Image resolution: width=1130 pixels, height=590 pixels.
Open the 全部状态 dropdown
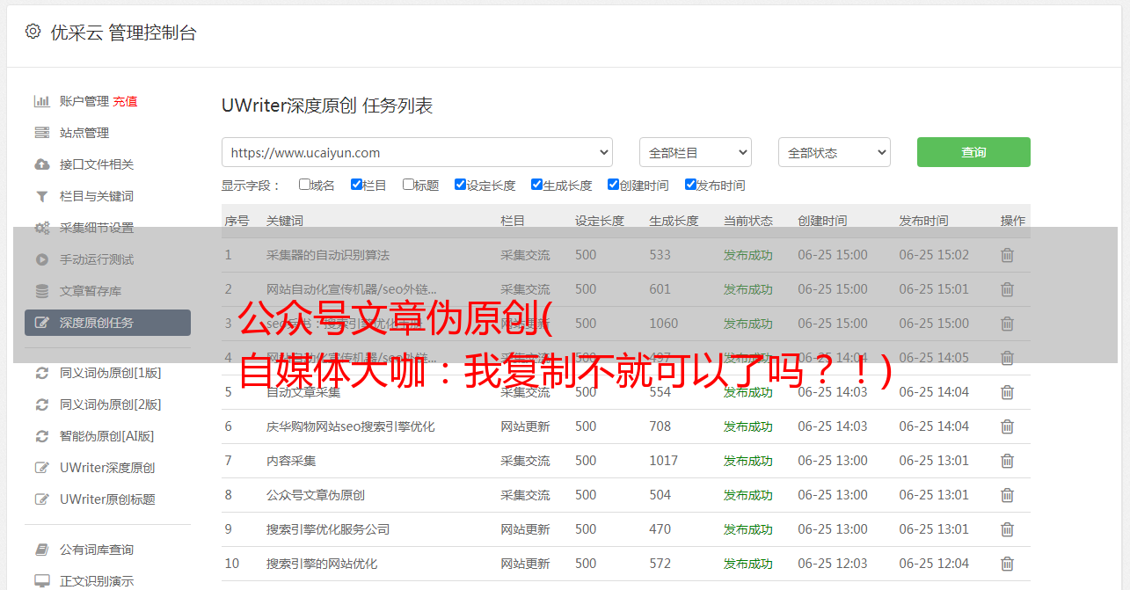[x=835, y=152]
